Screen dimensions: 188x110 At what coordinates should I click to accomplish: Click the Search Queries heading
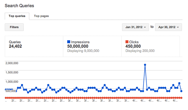pyautogui.click(x=19, y=6)
